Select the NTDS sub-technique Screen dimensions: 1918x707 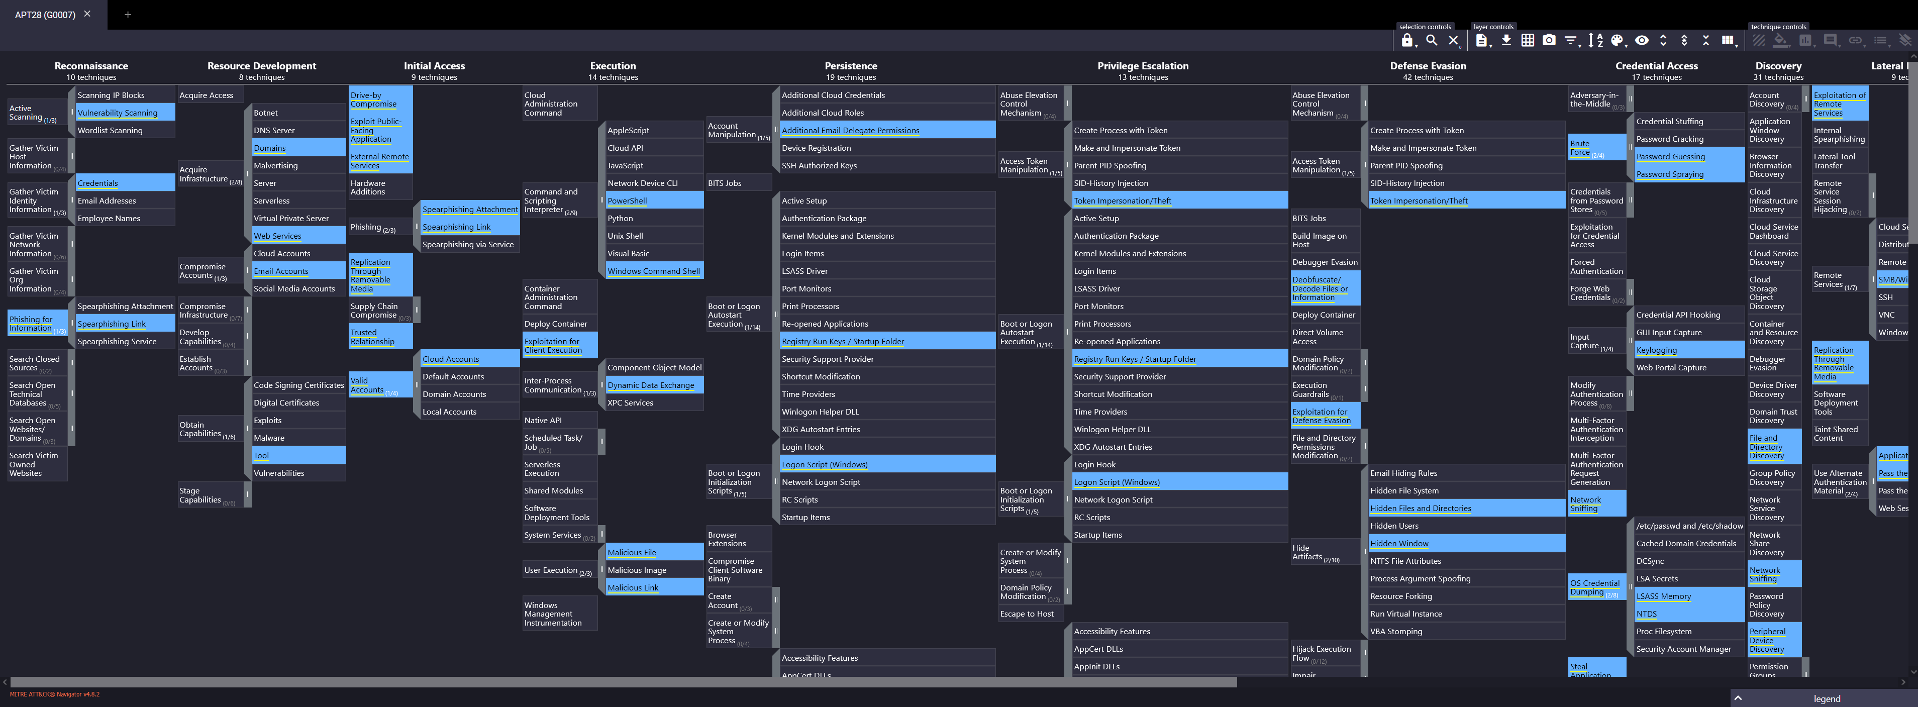click(1689, 614)
